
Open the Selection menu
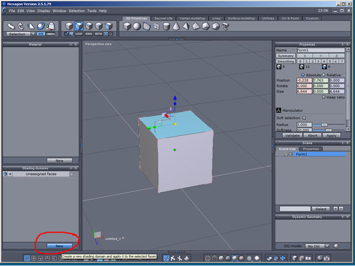click(76, 11)
